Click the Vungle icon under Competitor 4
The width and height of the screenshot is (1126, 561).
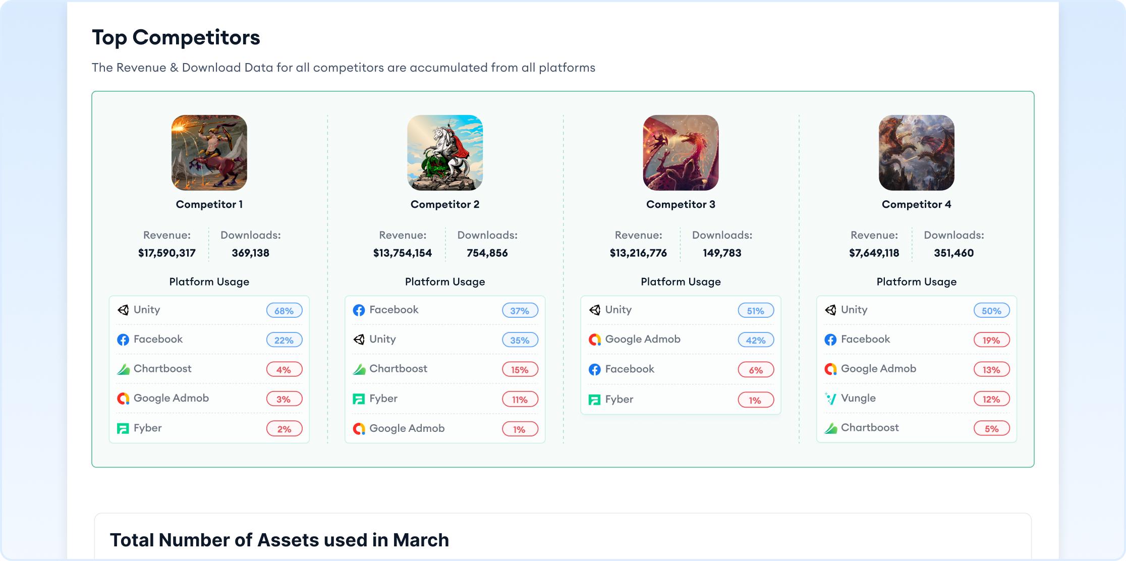[831, 398]
